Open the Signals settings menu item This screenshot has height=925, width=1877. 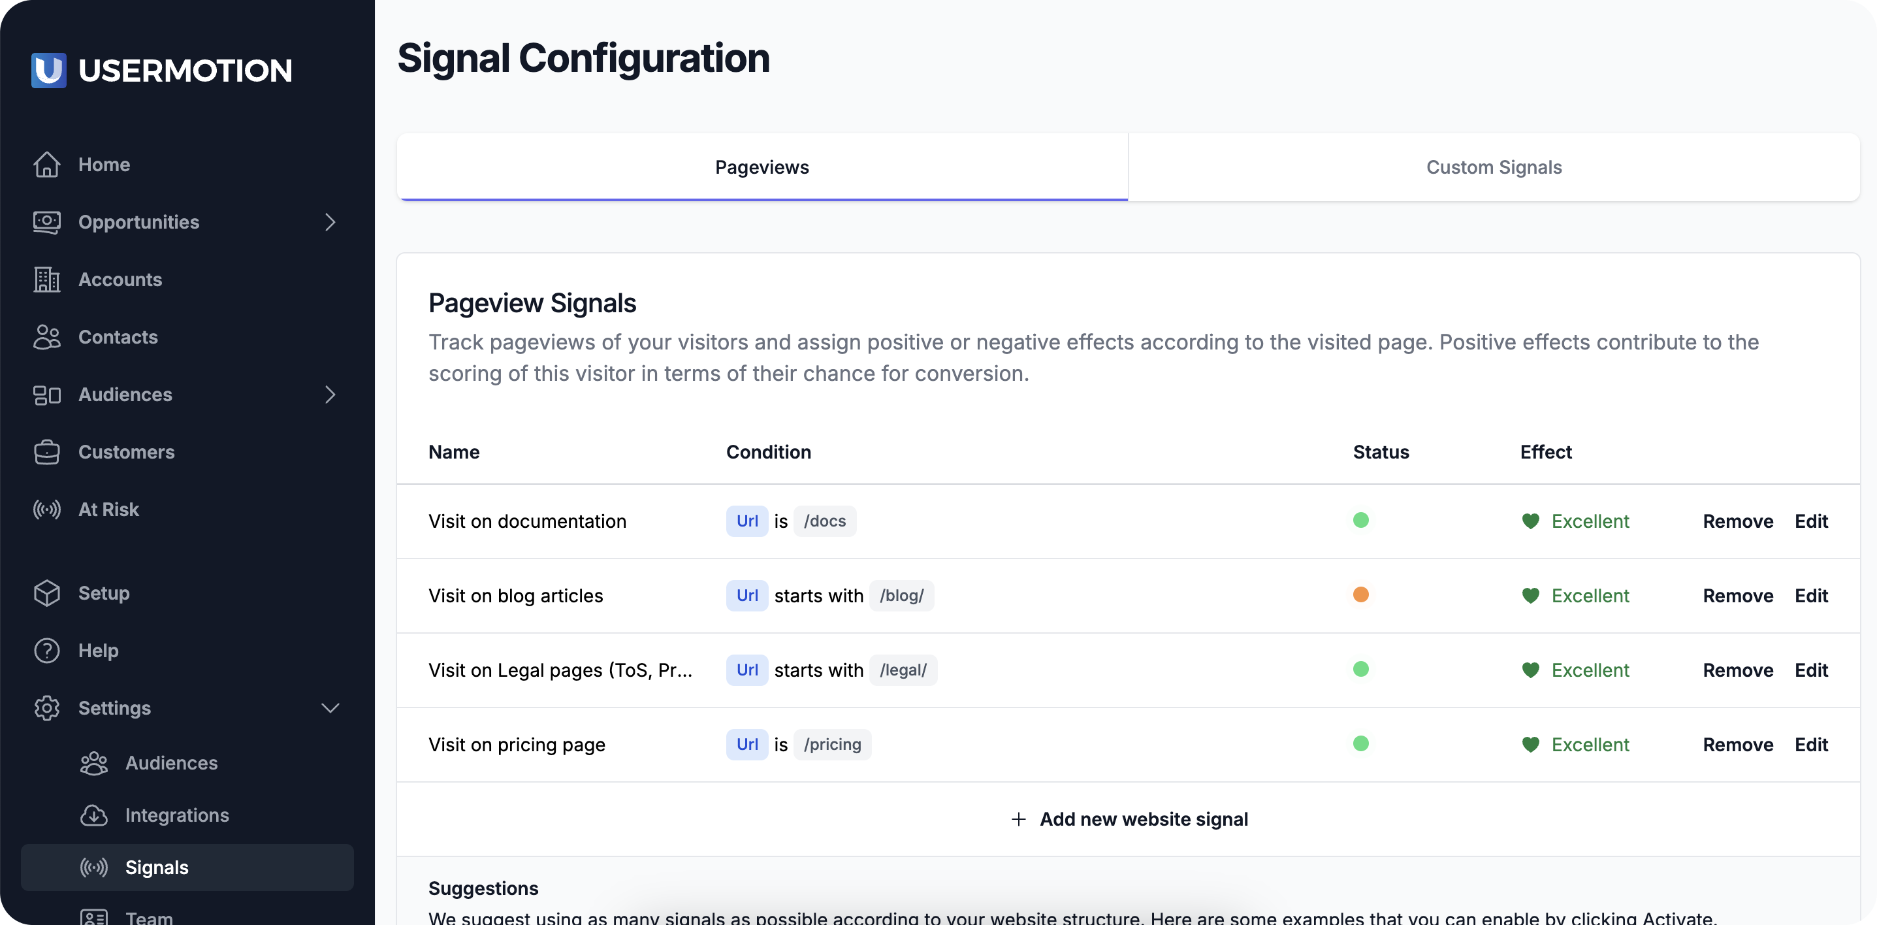(x=157, y=868)
